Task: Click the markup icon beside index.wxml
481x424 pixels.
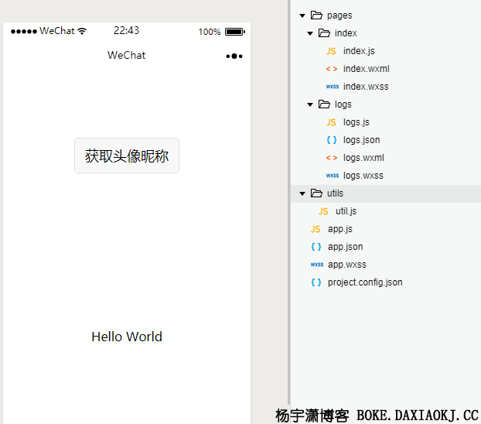Action: coord(332,69)
